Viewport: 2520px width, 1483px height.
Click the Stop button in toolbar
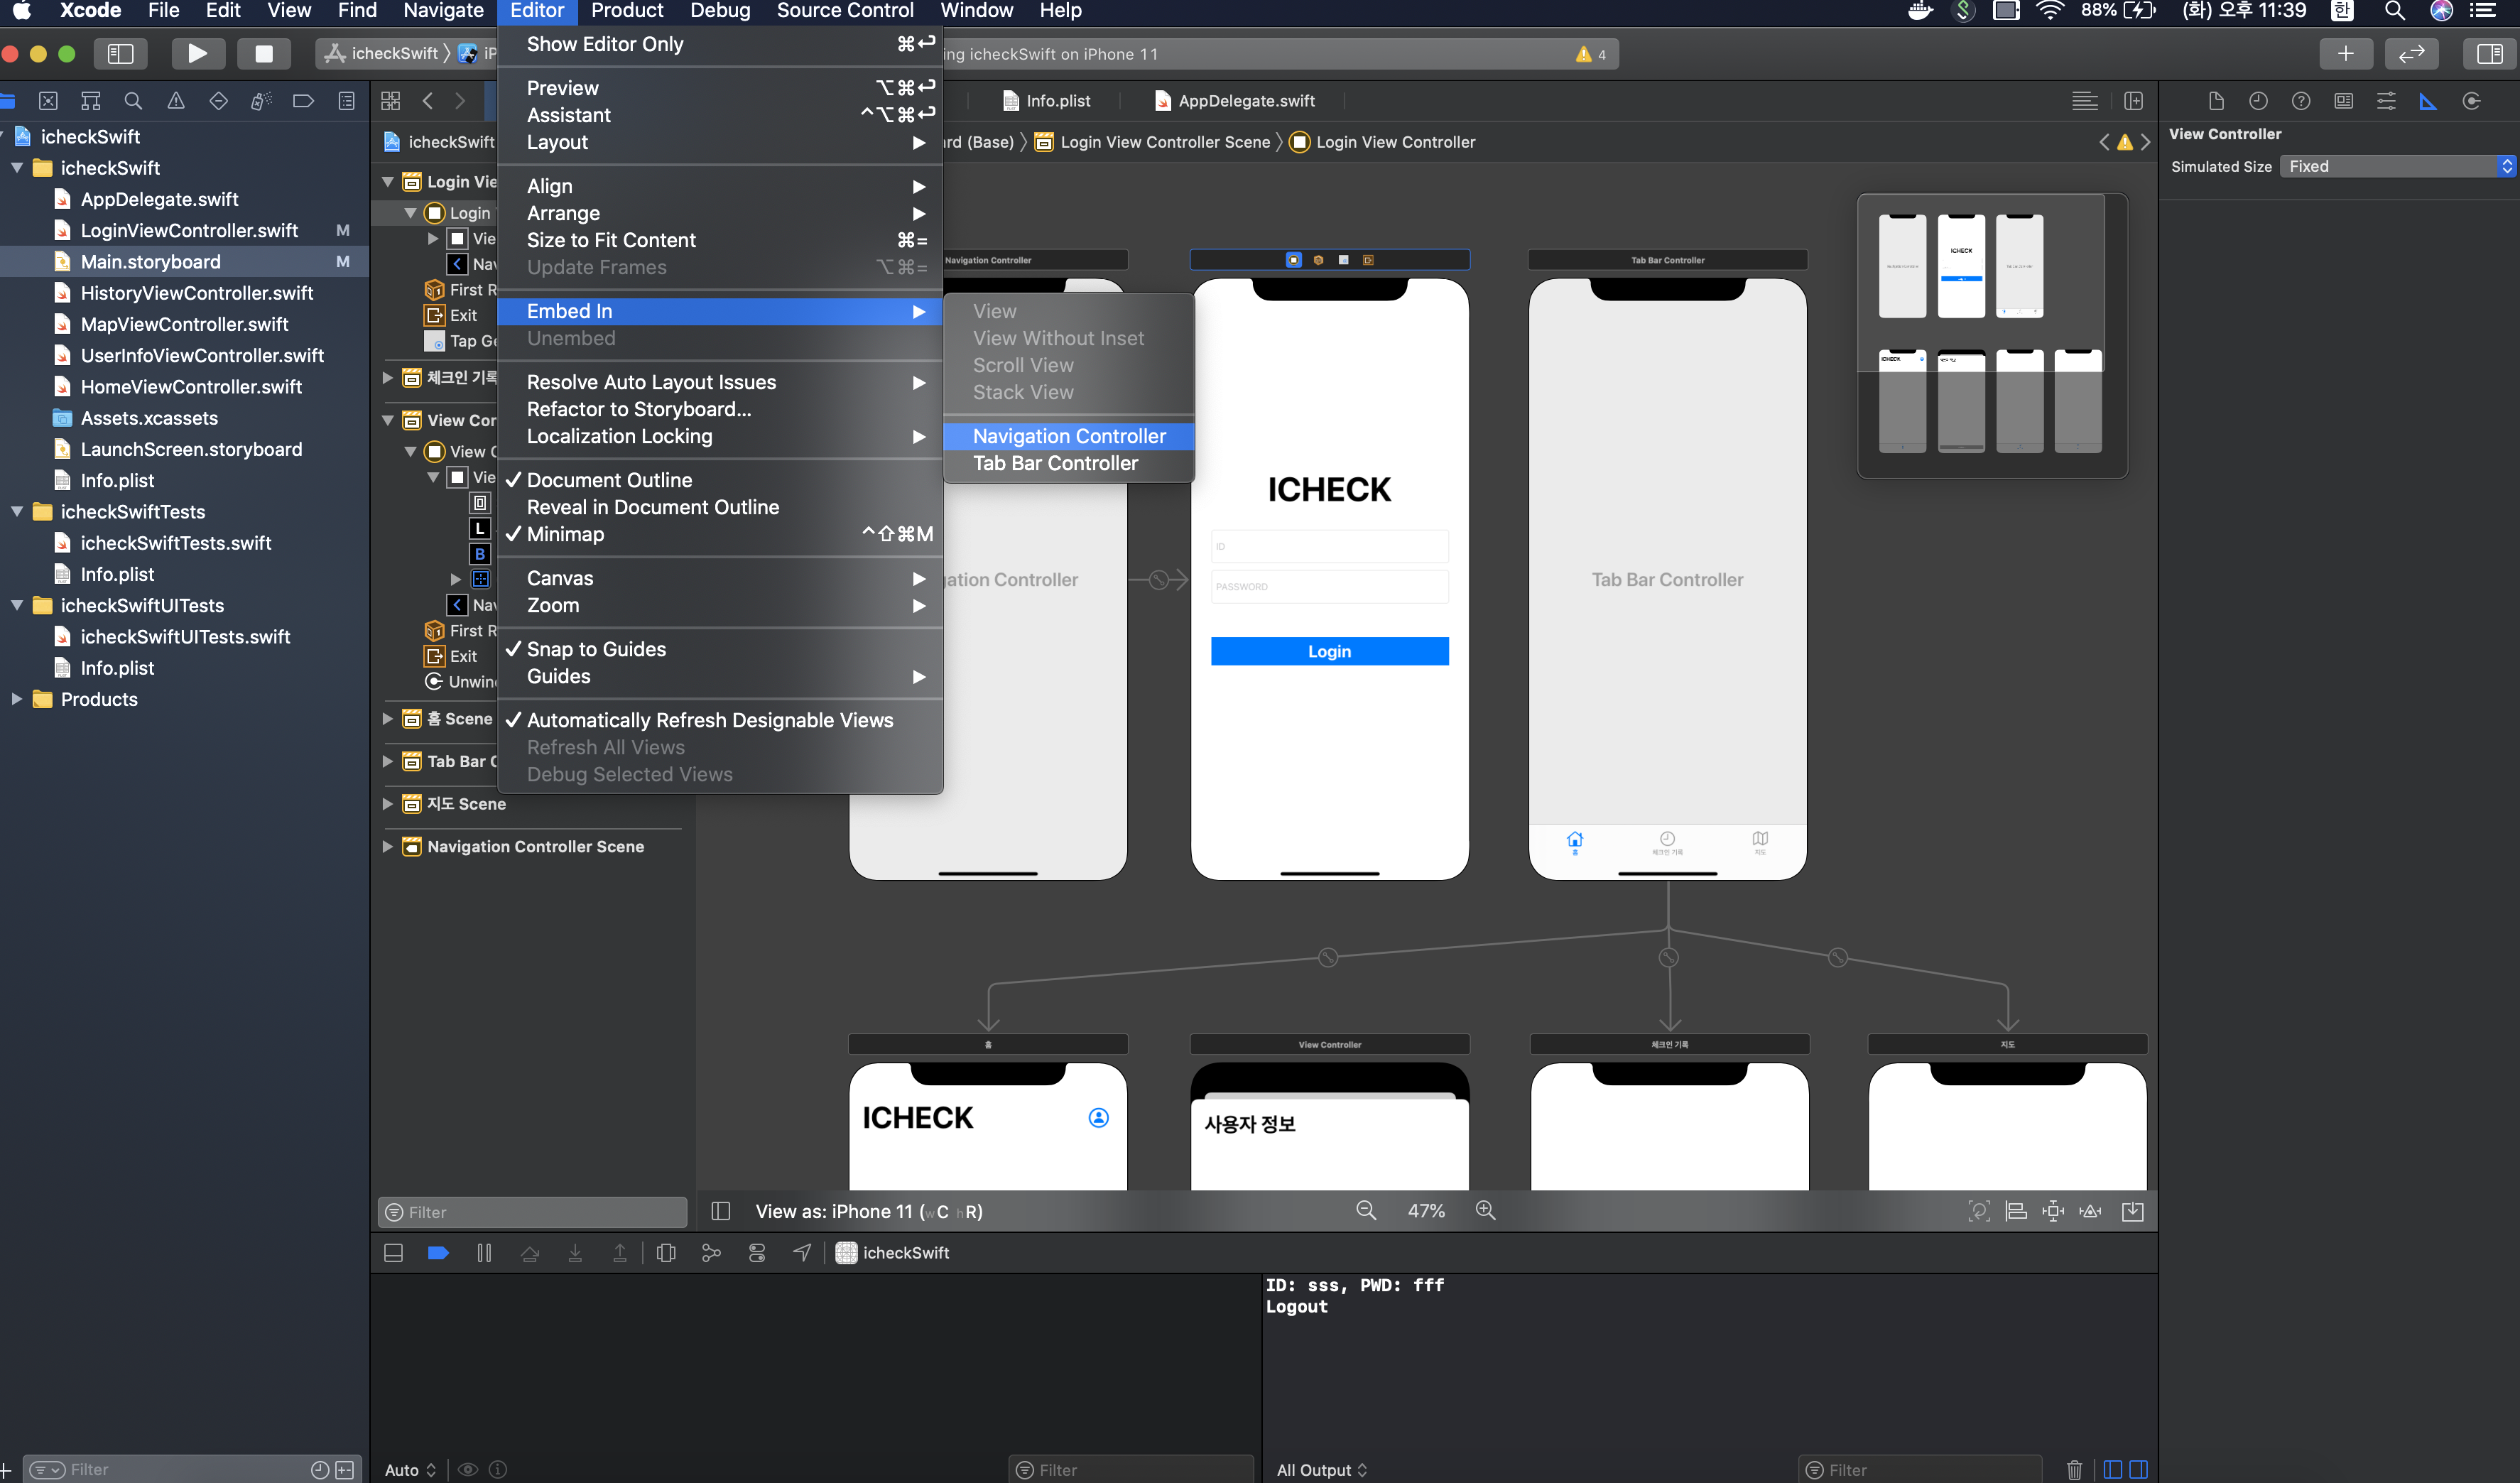point(263,53)
